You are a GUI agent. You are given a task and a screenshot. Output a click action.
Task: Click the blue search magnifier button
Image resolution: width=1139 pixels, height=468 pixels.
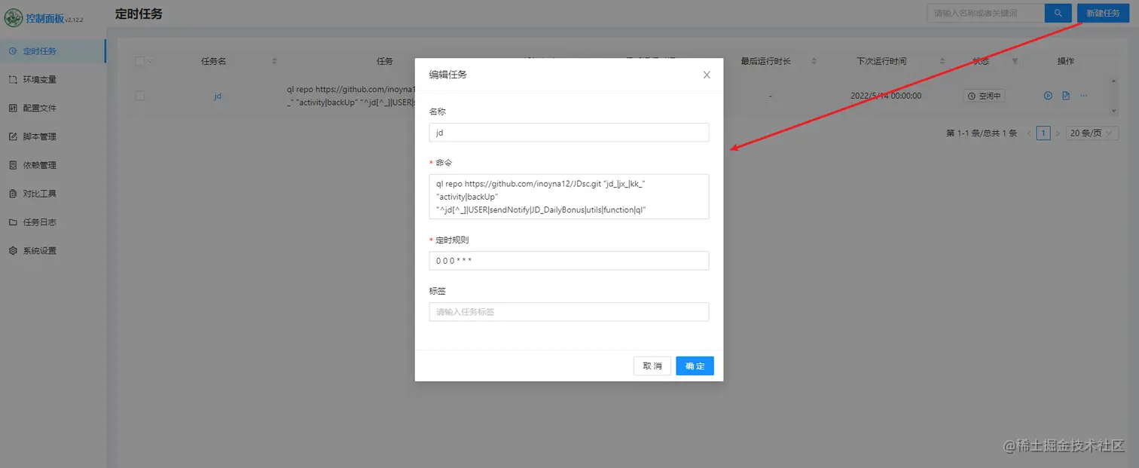[x=1058, y=14]
